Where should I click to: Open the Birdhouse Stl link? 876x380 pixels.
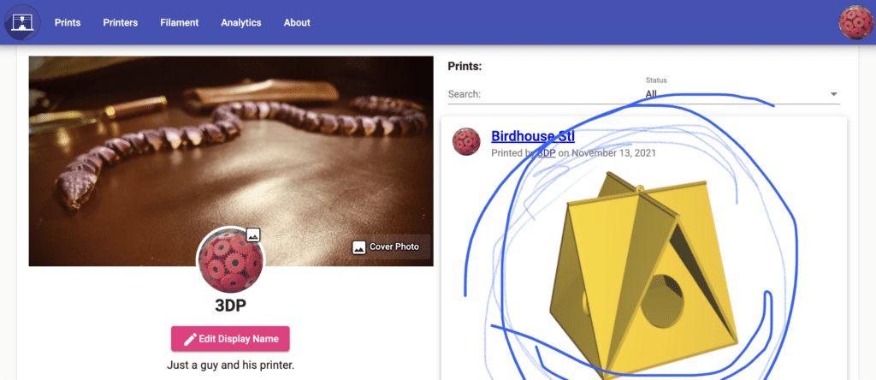[532, 136]
